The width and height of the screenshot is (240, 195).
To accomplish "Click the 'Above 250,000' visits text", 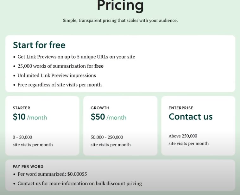I will pyautogui.click(x=183, y=136).
